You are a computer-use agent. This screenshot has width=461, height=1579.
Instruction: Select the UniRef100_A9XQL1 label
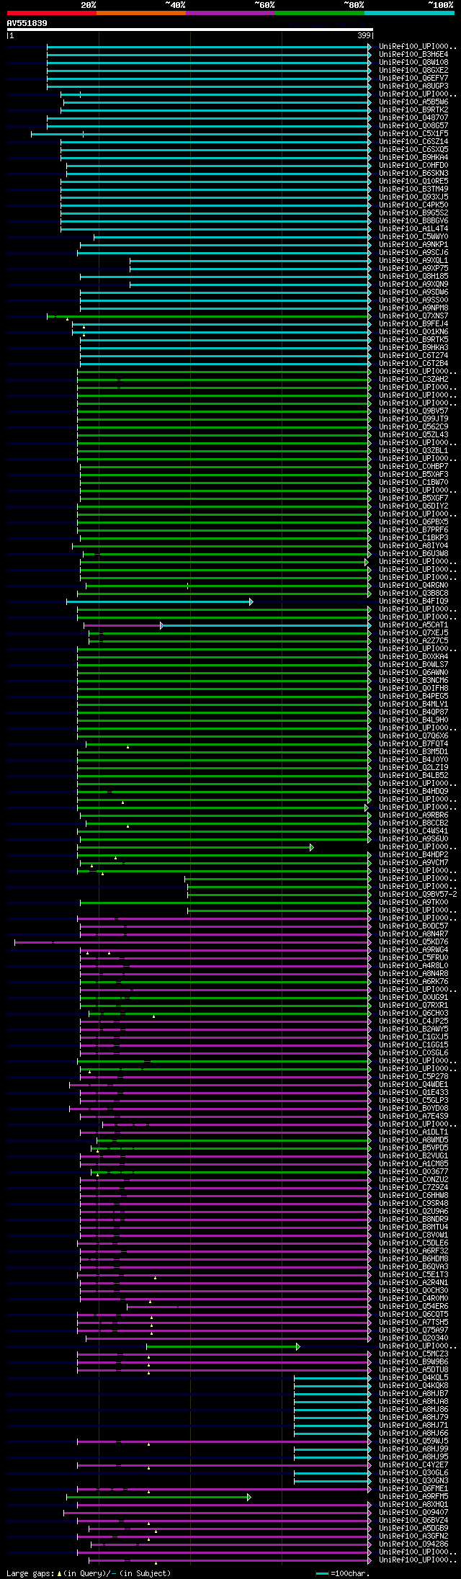(x=413, y=260)
